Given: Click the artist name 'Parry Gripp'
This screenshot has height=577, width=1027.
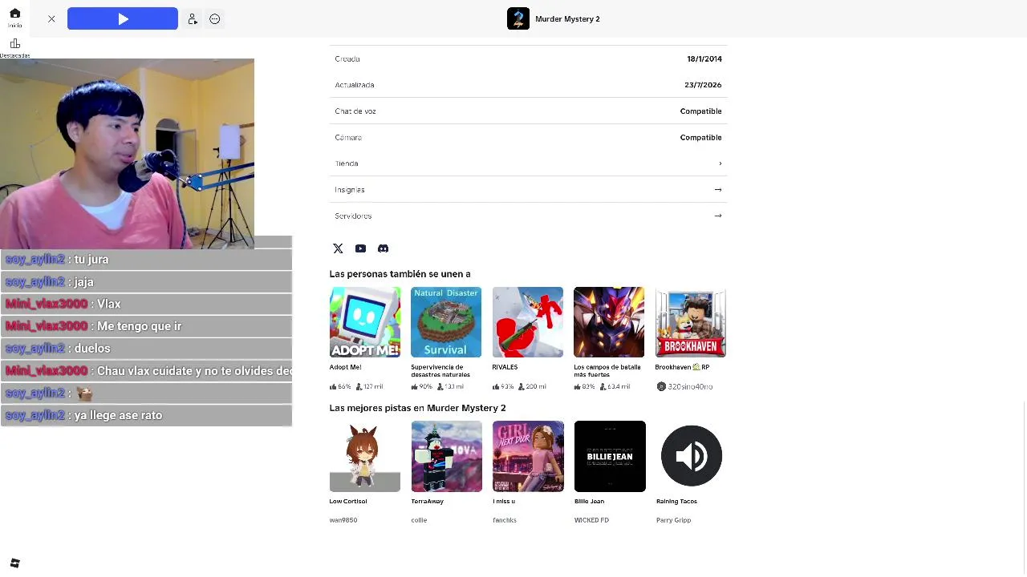Looking at the screenshot, I should coord(673,520).
